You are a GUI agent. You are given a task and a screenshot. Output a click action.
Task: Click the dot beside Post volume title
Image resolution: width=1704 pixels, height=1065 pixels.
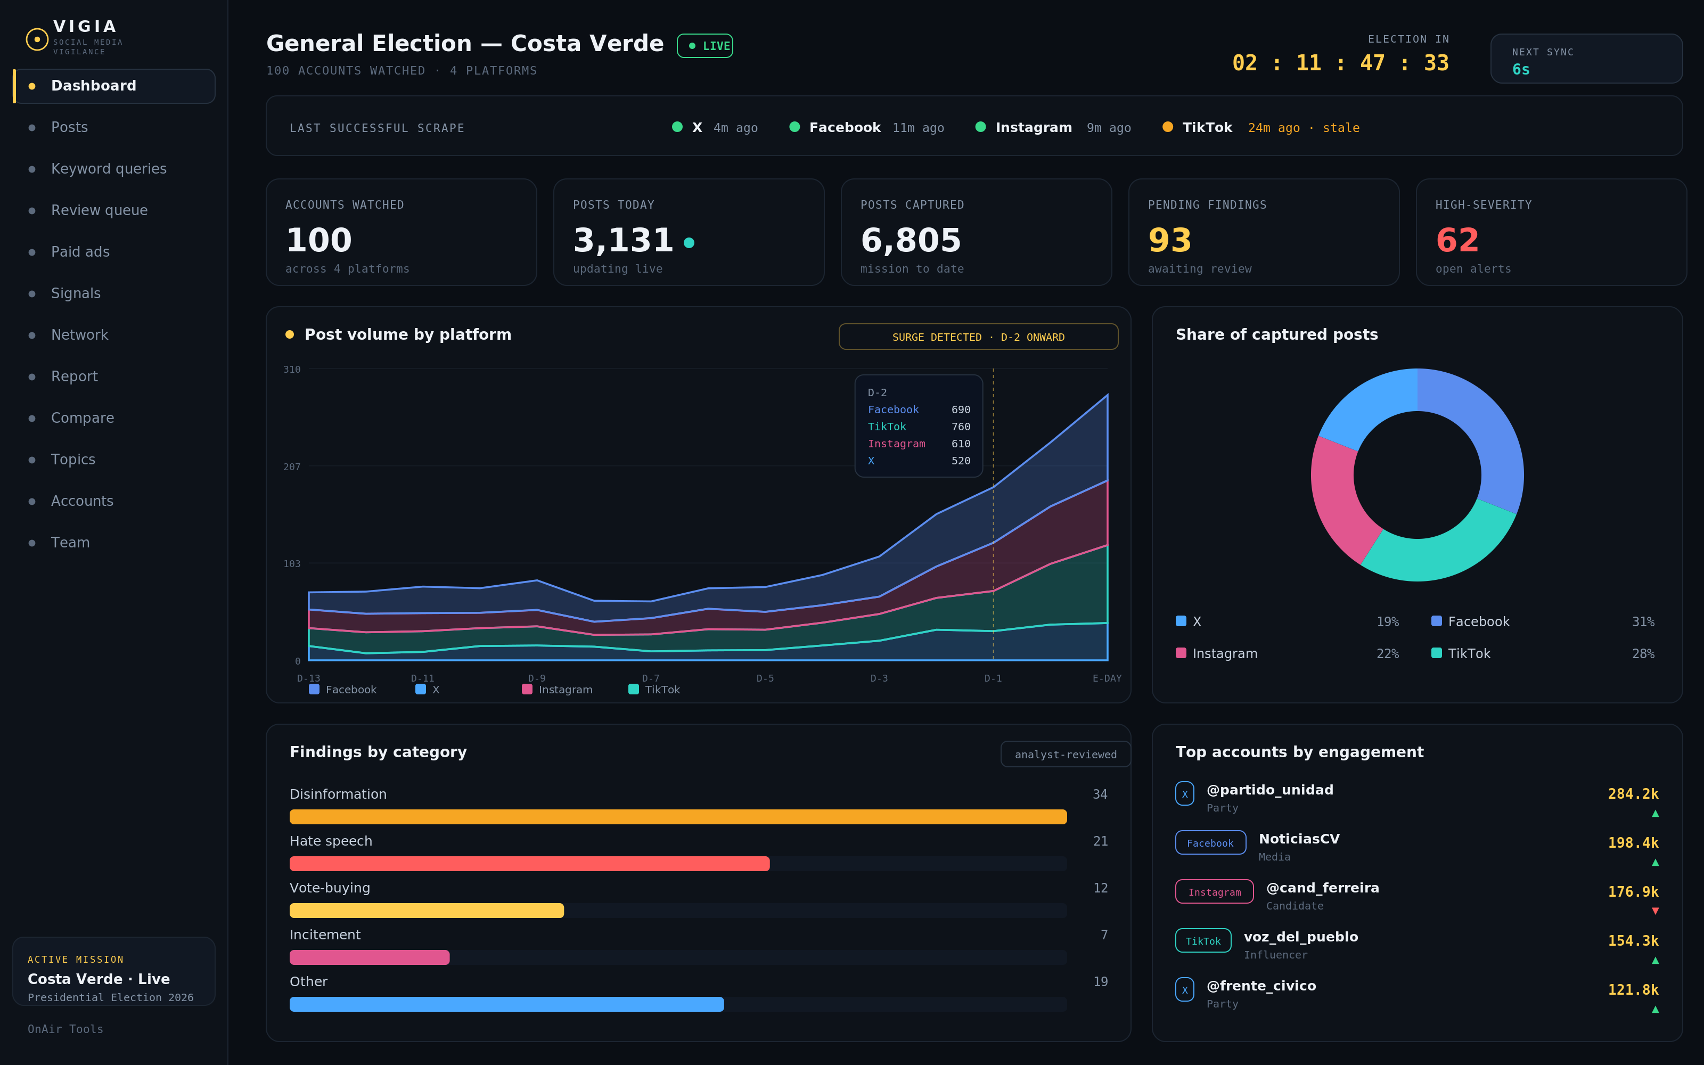(289, 334)
